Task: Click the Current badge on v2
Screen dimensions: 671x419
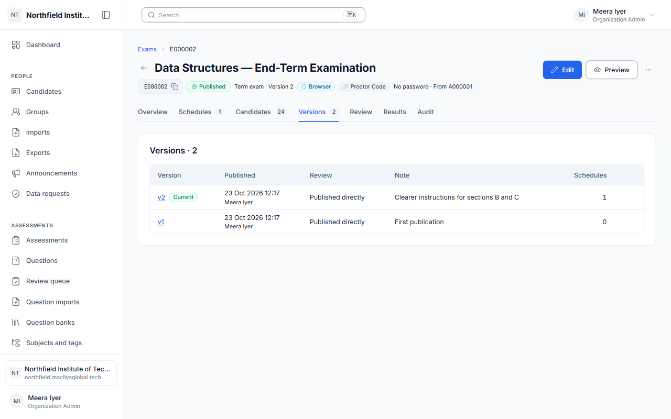Action: 183,197
